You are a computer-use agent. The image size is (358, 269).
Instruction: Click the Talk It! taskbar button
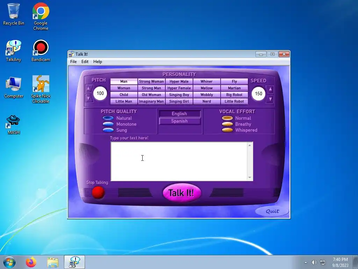[x=74, y=262]
